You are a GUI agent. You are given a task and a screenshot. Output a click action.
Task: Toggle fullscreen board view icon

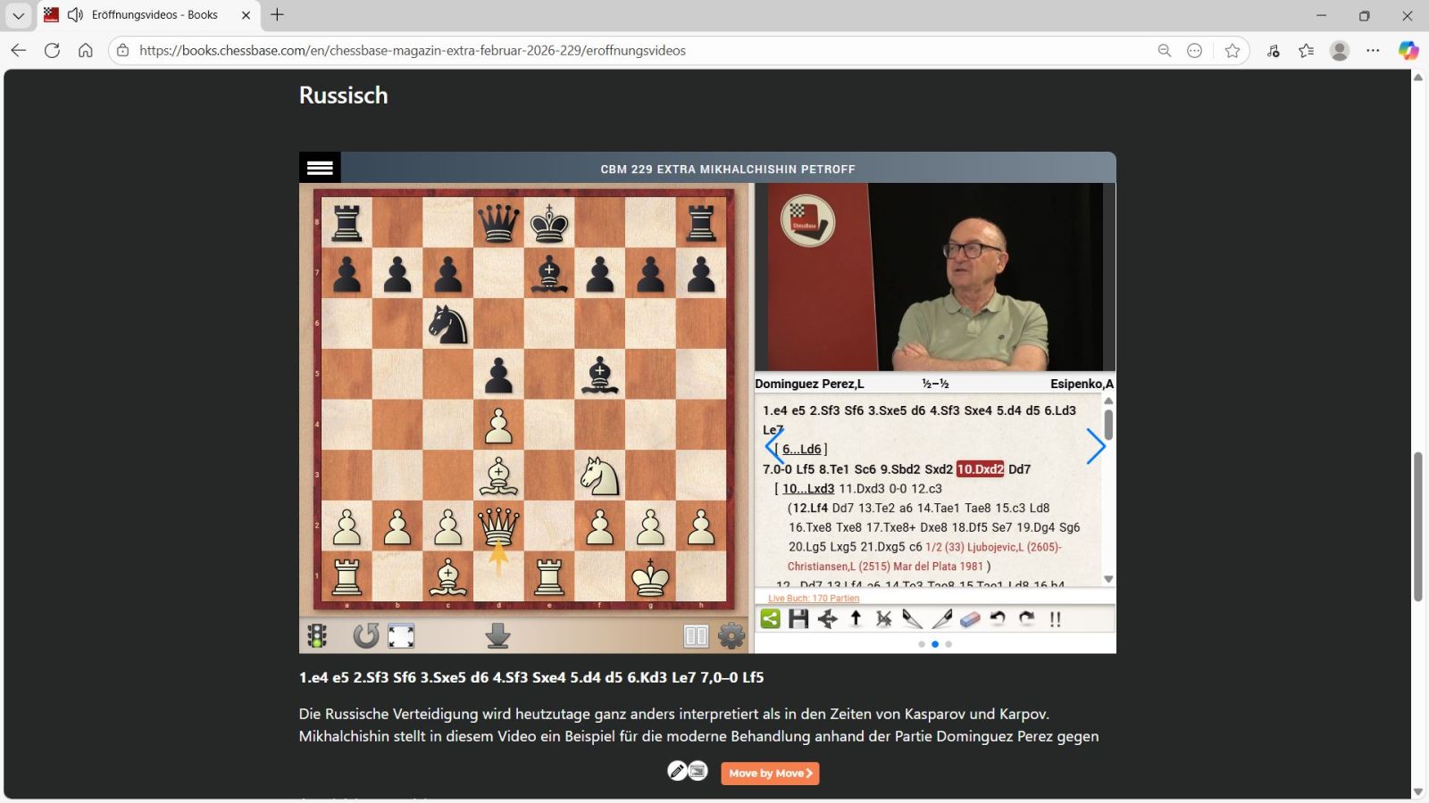[401, 635]
